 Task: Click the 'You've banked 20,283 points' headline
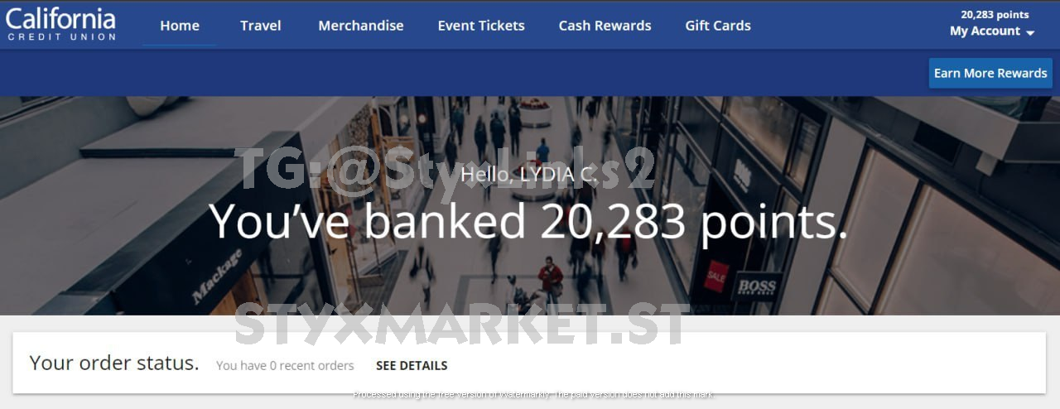(x=529, y=221)
